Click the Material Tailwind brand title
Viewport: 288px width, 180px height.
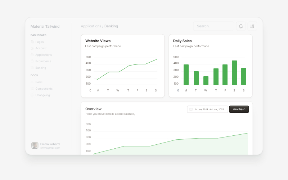coord(45,26)
